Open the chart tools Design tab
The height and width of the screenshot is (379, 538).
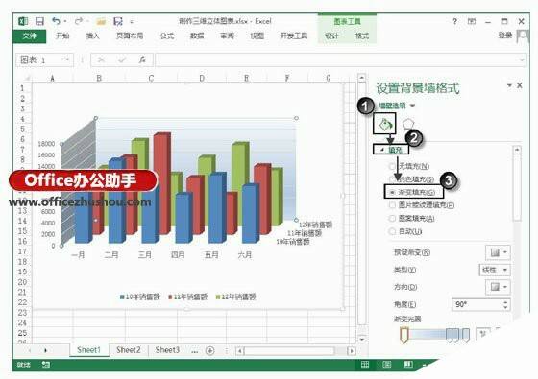(331, 36)
